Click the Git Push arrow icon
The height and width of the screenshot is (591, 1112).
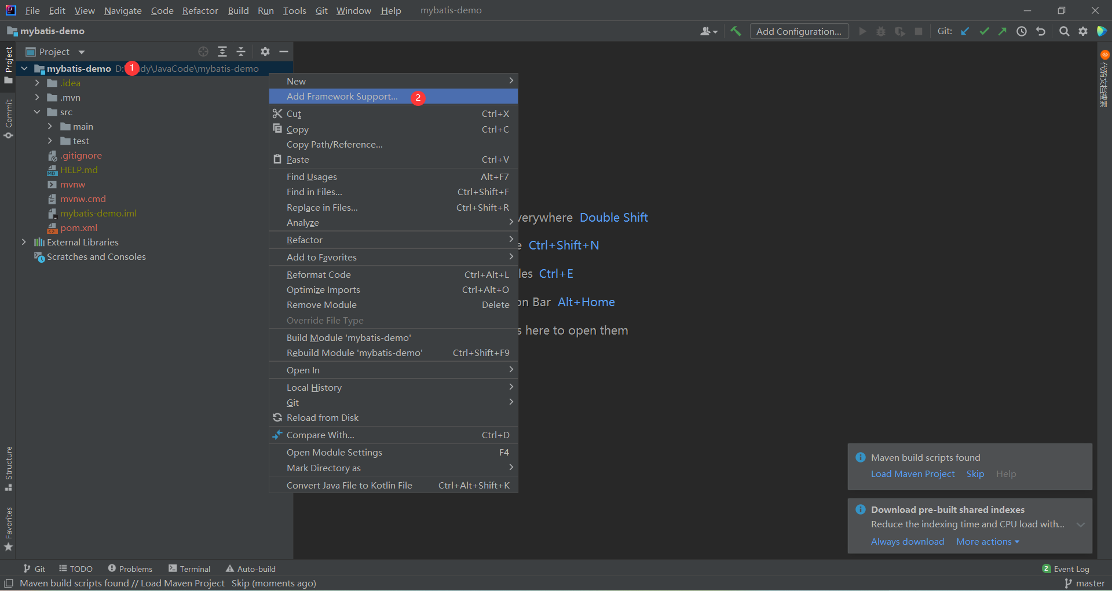(x=1003, y=31)
